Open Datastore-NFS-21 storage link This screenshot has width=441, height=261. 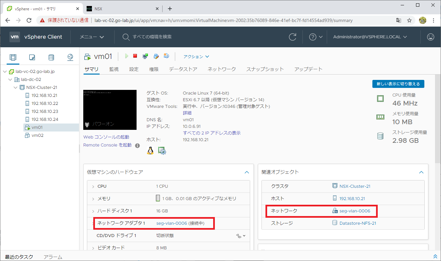358,223
